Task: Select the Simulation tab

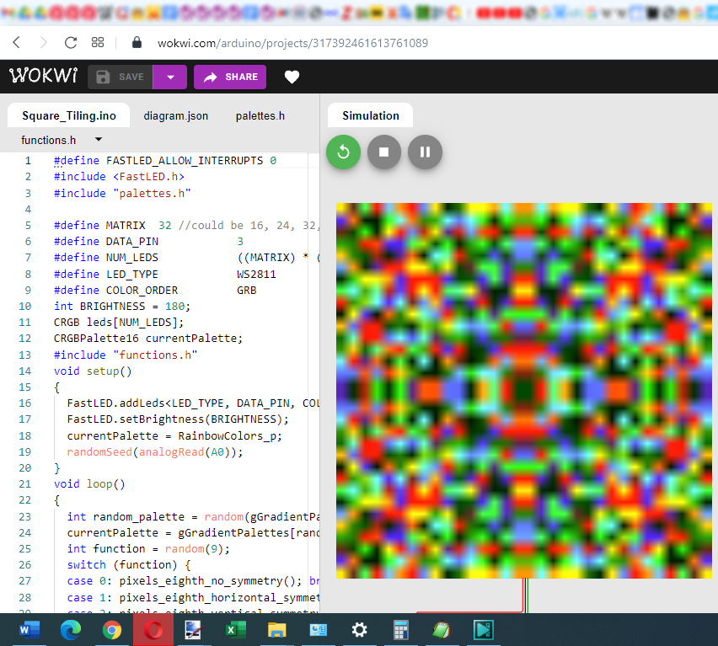Action: 370,115
